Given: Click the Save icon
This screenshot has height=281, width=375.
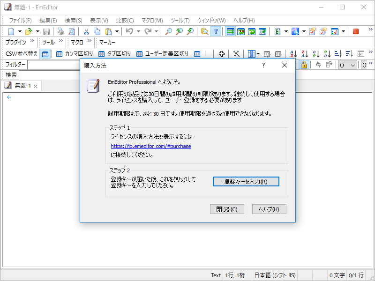Looking at the screenshot, I should (x=46, y=31).
